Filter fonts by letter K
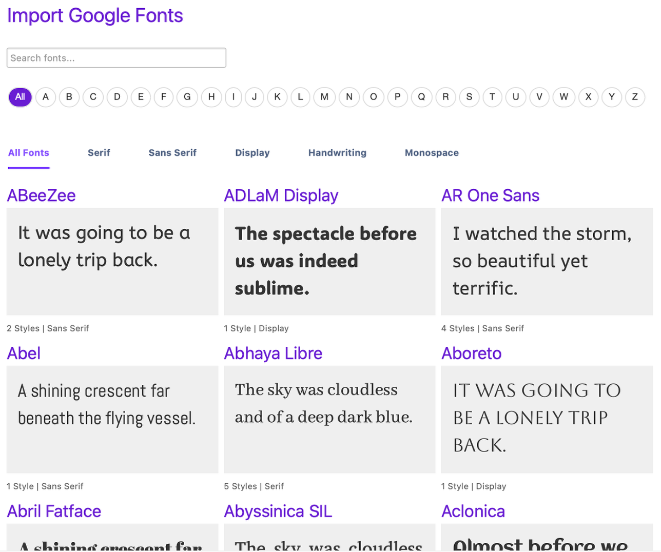 tap(278, 97)
